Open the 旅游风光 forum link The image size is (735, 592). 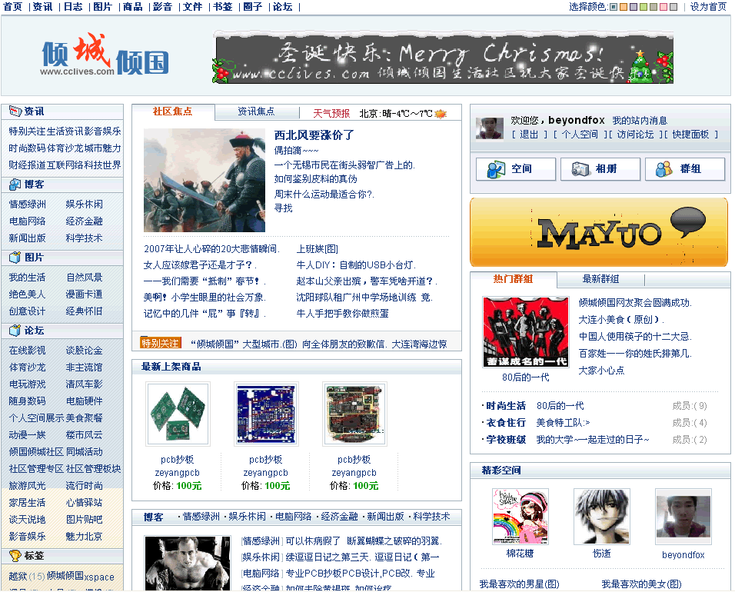(27, 486)
